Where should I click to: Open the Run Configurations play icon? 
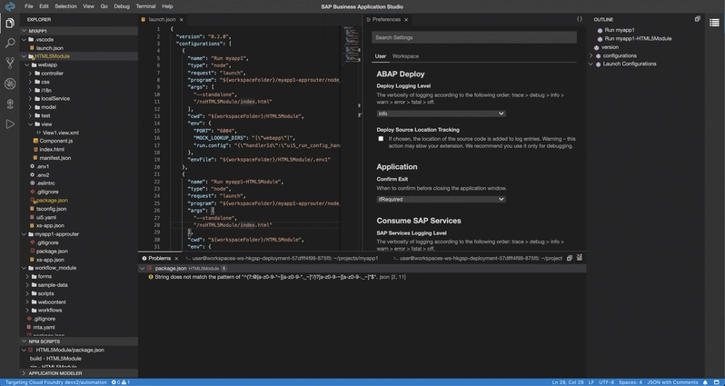(10, 124)
